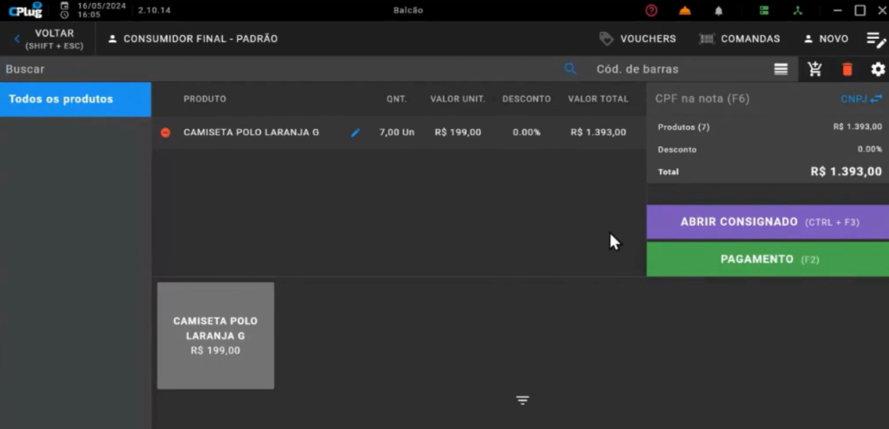Click the red trash icon to clear sale
Screen dimensions: 889x429
point(847,69)
